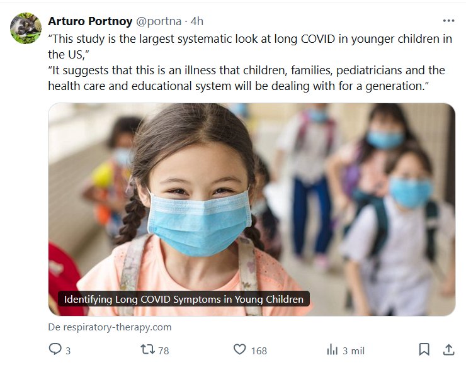The height and width of the screenshot is (365, 466).
Task: Click the reply speech bubble icon
Action: [55, 349]
